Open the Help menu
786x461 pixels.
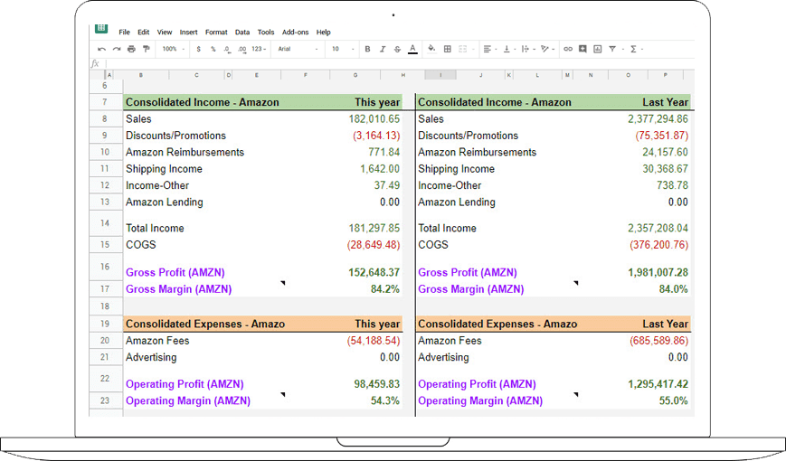tap(323, 32)
